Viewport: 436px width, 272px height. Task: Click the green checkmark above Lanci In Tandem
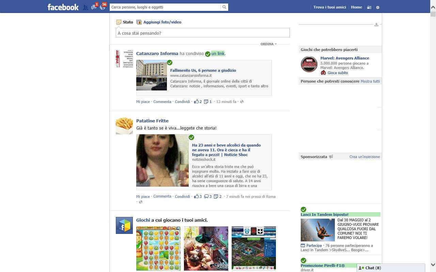(x=303, y=209)
